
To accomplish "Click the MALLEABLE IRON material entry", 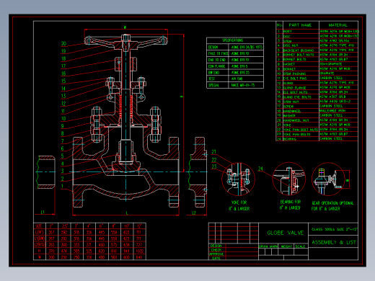I will [x=332, y=111].
